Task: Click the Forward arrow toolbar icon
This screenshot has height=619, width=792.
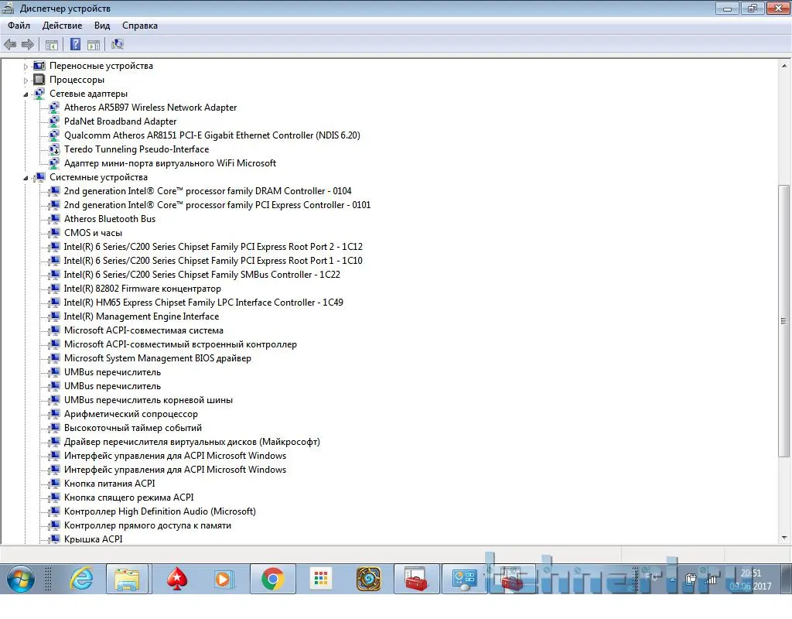Action: coord(28,44)
